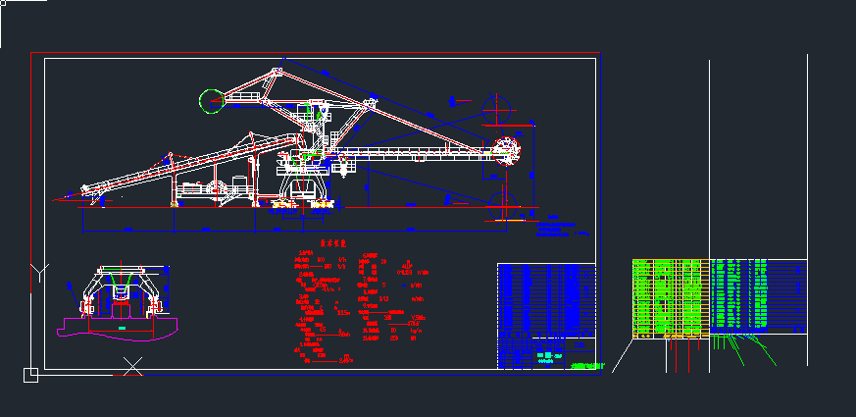Select the magenta hull outline in the section view
The image size is (856, 417).
click(x=117, y=329)
